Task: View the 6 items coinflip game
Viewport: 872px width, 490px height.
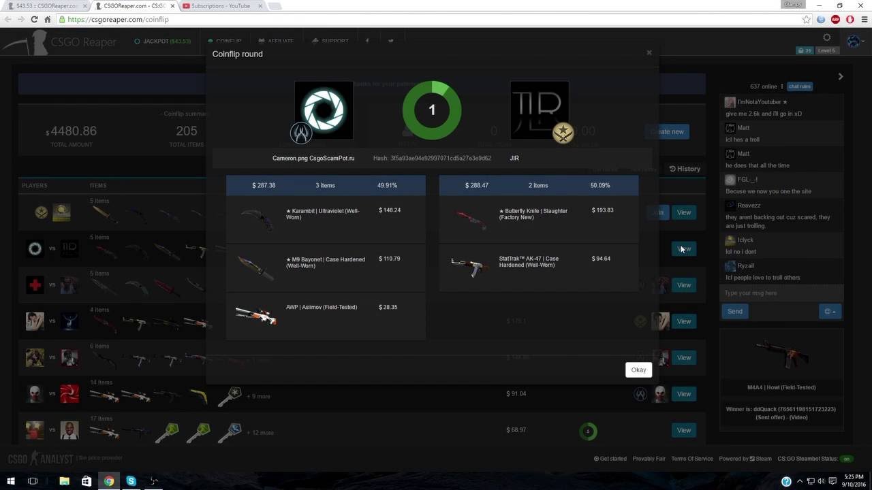Action: (683, 357)
